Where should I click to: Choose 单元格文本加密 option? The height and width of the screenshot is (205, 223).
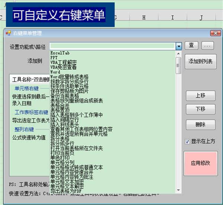pyautogui.click(x=67, y=182)
